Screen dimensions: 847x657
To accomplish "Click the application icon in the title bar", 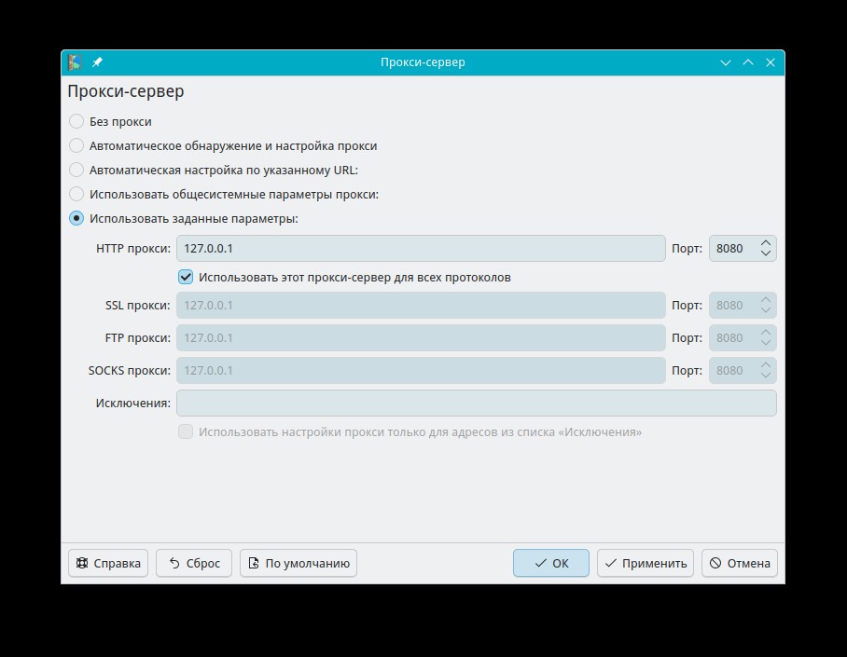I will pos(75,62).
